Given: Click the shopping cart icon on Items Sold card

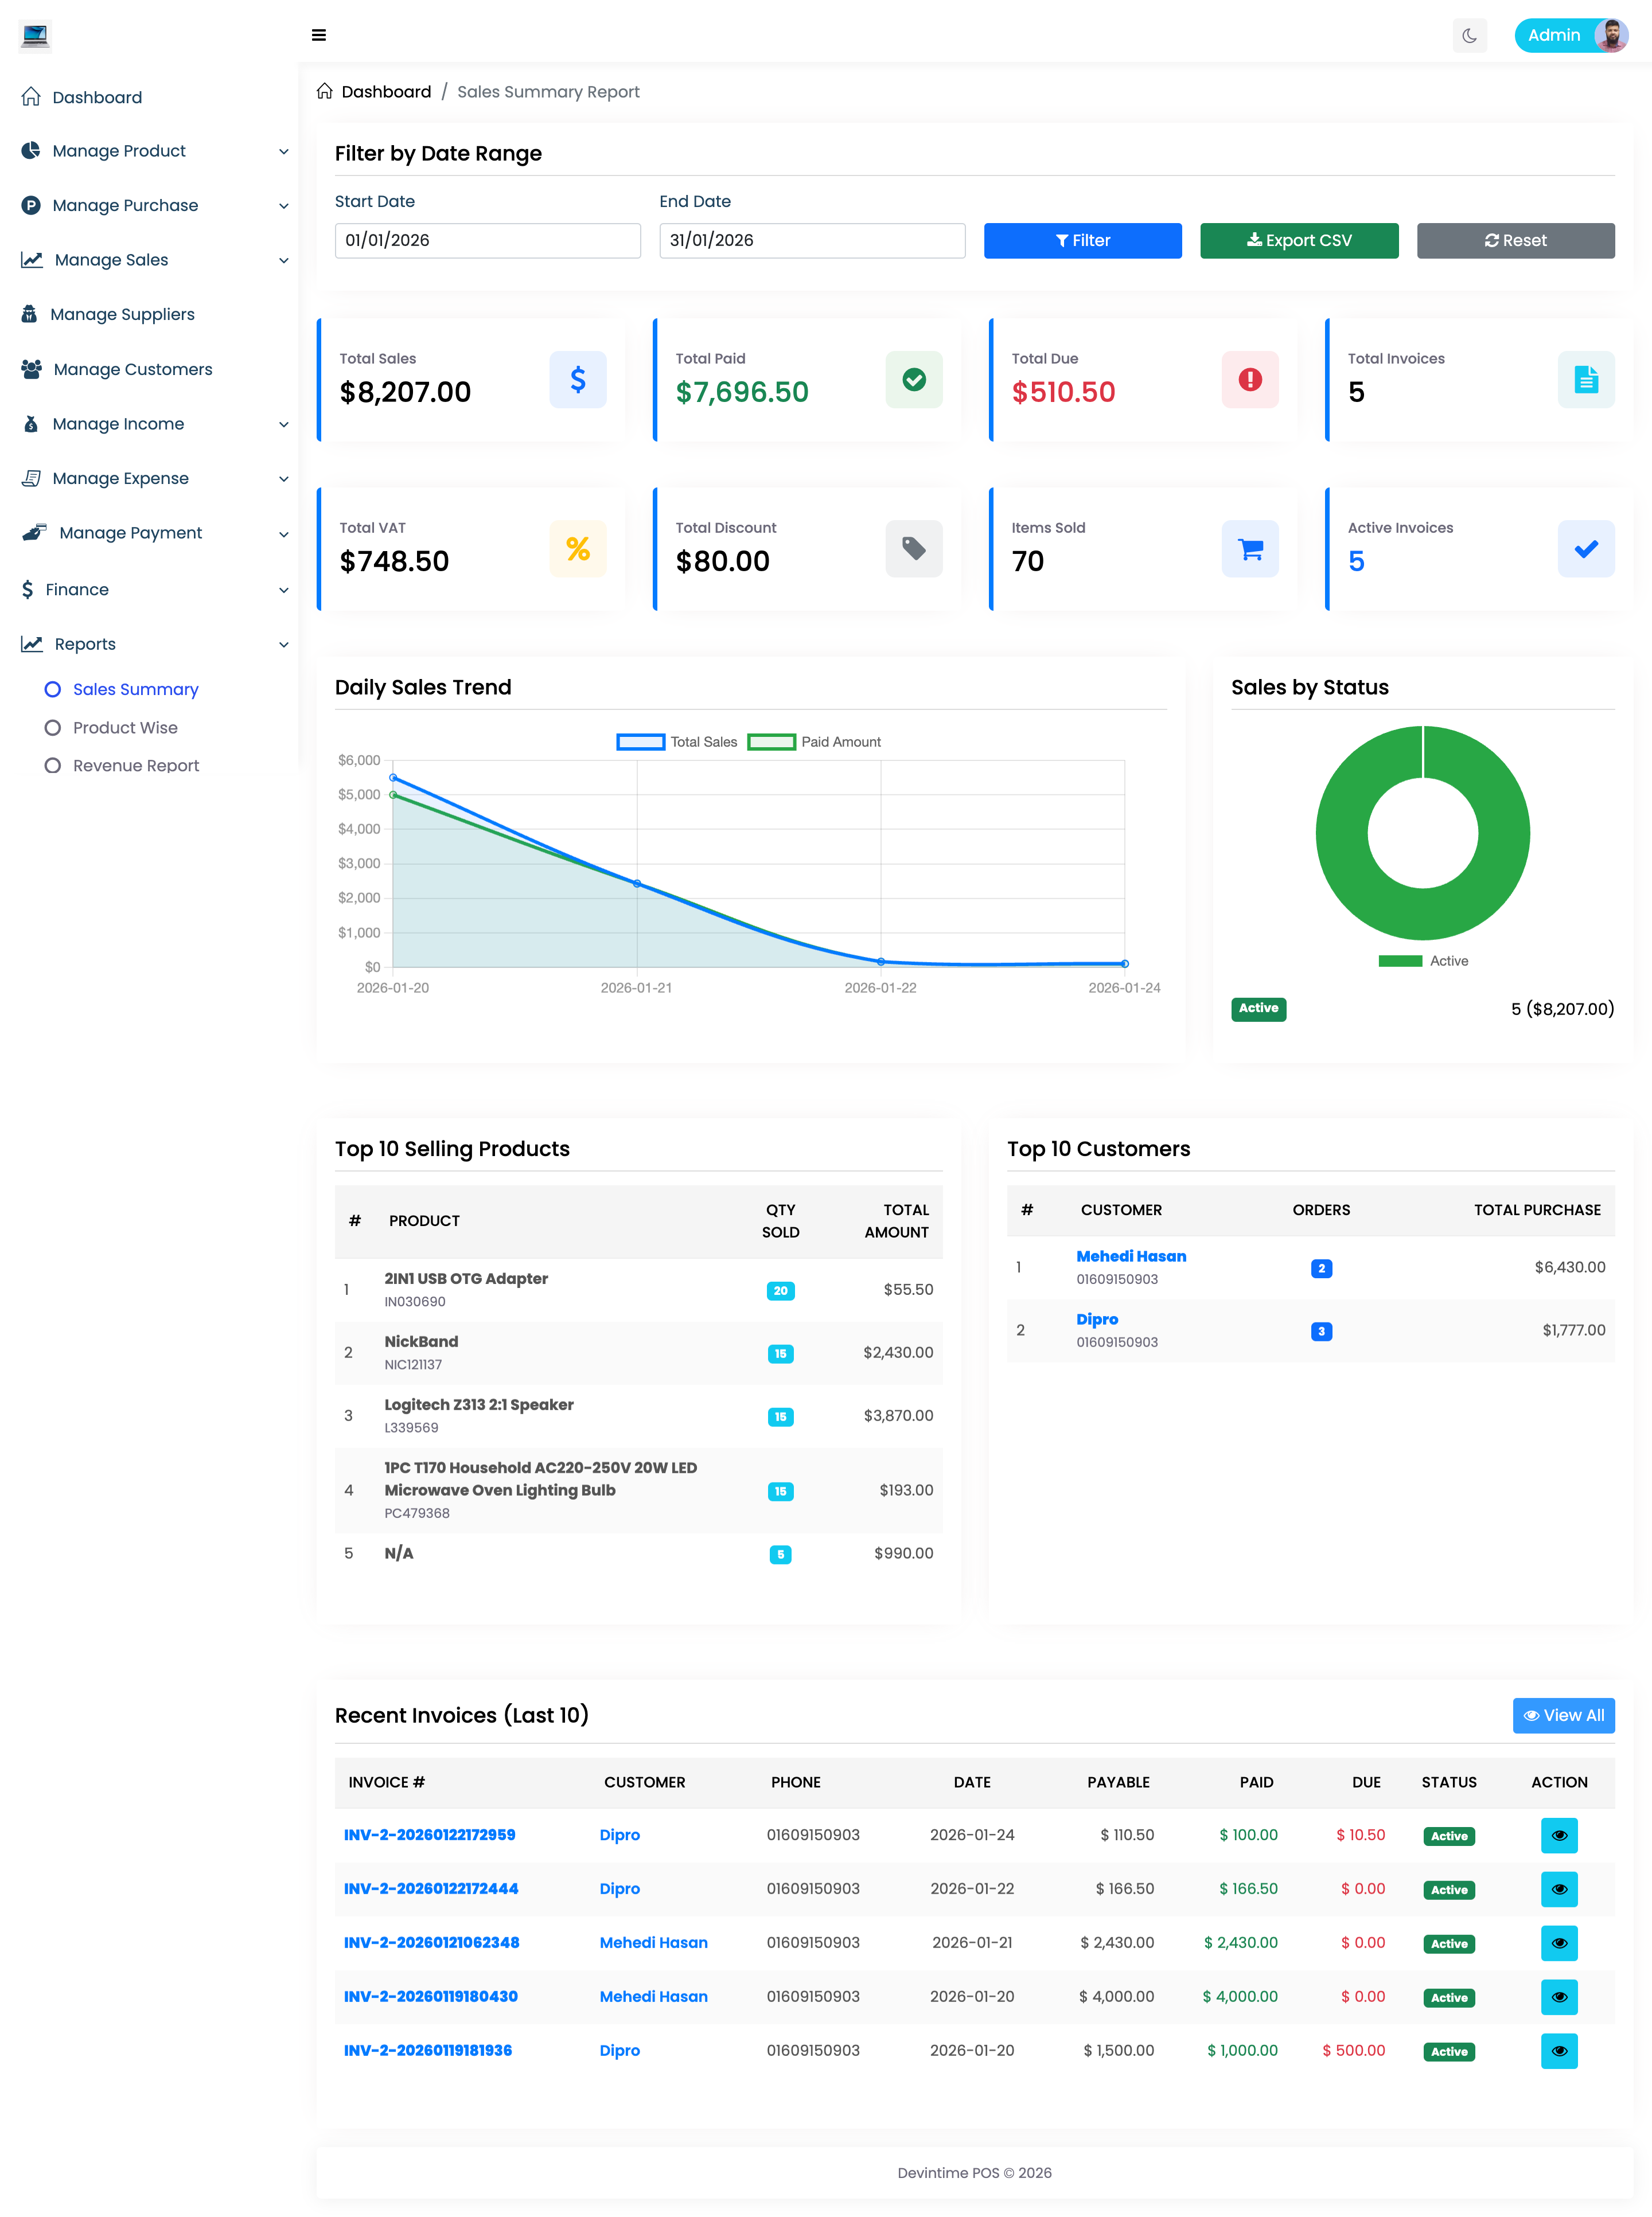Looking at the screenshot, I should (1249, 549).
